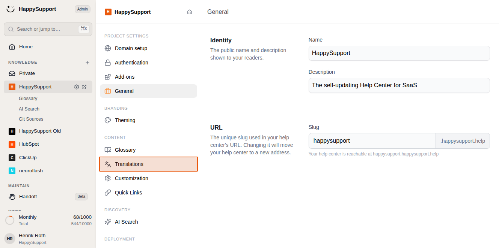This screenshot has width=499, height=248.
Task: Go to Authentication settings
Action: [x=148, y=63]
